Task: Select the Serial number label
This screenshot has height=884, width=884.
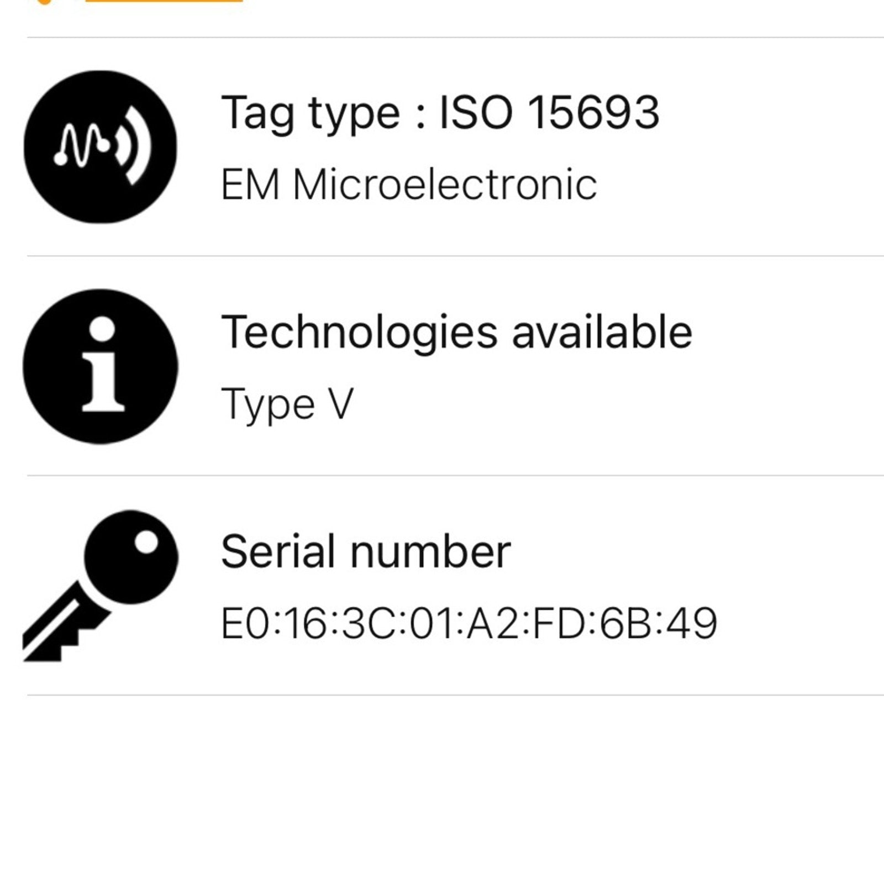Action: (366, 551)
